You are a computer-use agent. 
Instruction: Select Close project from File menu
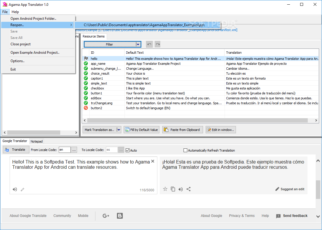tap(38, 44)
